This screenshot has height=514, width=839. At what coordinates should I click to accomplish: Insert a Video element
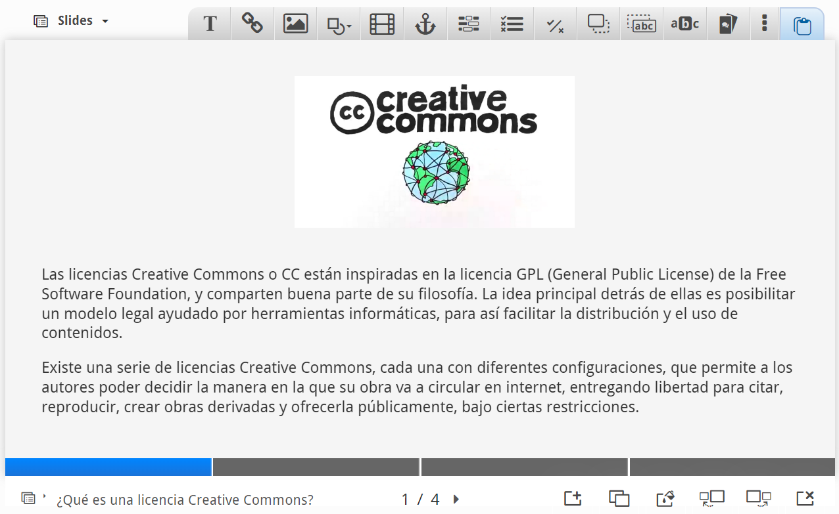point(382,24)
